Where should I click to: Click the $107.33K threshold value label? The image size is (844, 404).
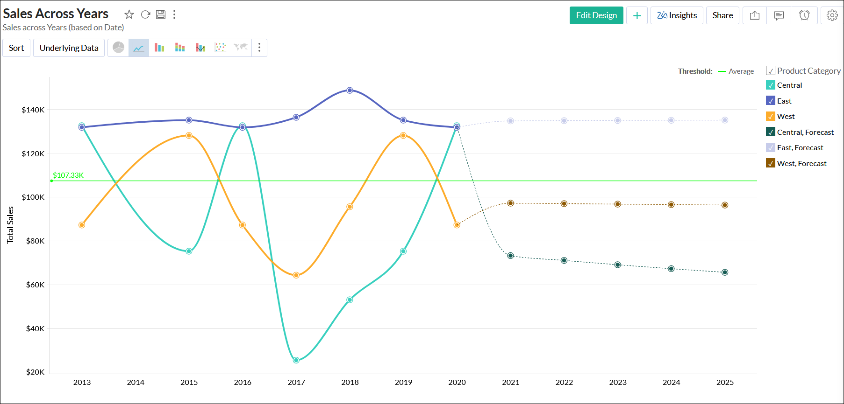(68, 175)
